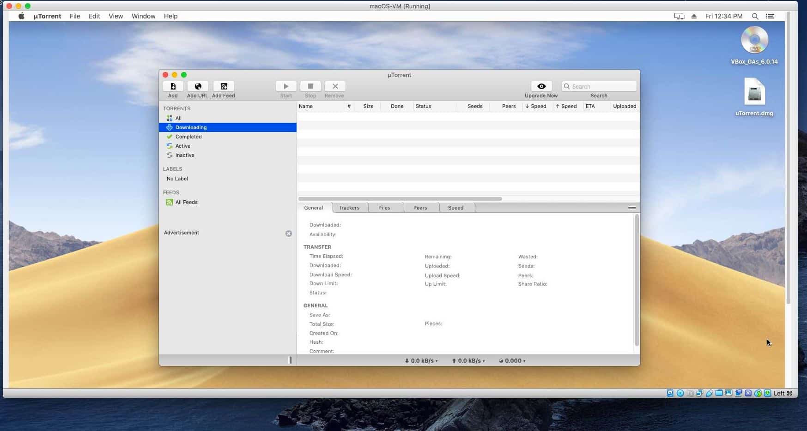Click the Spotlight search icon in menu bar
The image size is (807, 431).
pyautogui.click(x=755, y=16)
